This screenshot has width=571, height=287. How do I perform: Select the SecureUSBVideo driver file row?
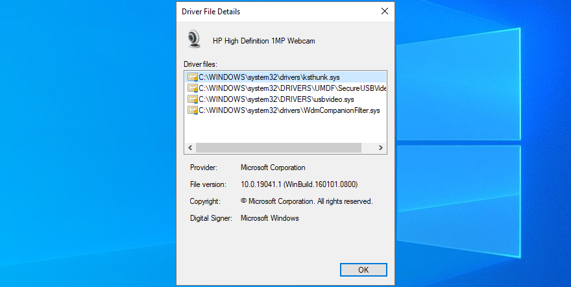point(286,88)
